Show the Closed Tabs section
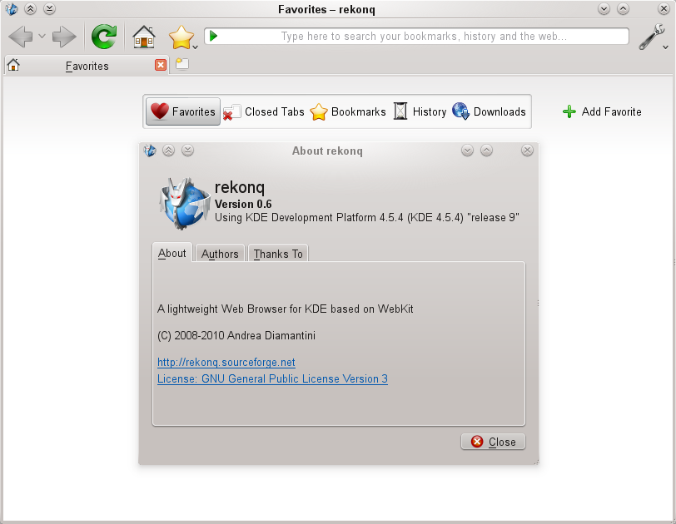Viewport: 676px width, 524px height. point(264,112)
